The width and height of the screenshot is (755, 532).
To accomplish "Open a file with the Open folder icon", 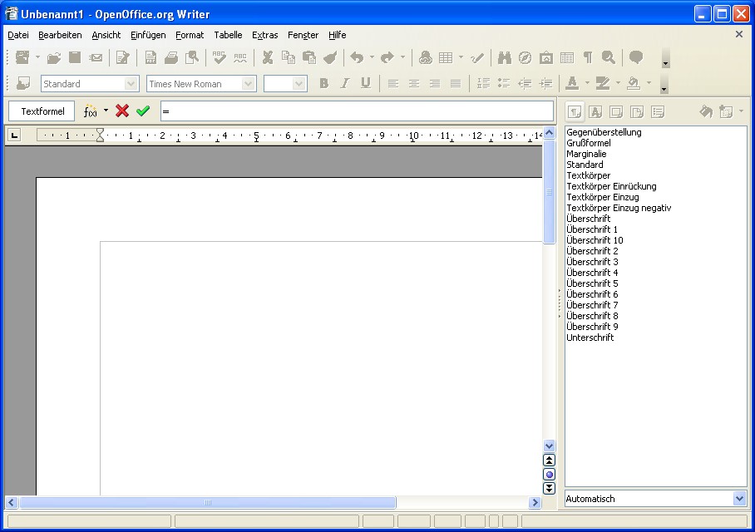I will coord(53,58).
